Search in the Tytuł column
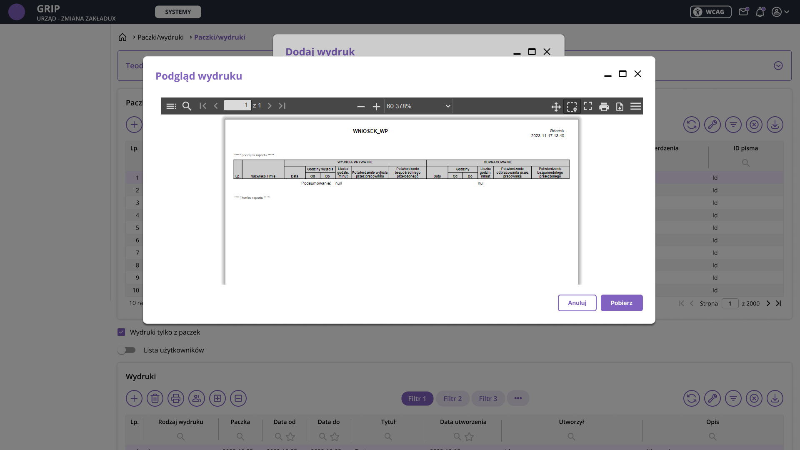 point(388,437)
